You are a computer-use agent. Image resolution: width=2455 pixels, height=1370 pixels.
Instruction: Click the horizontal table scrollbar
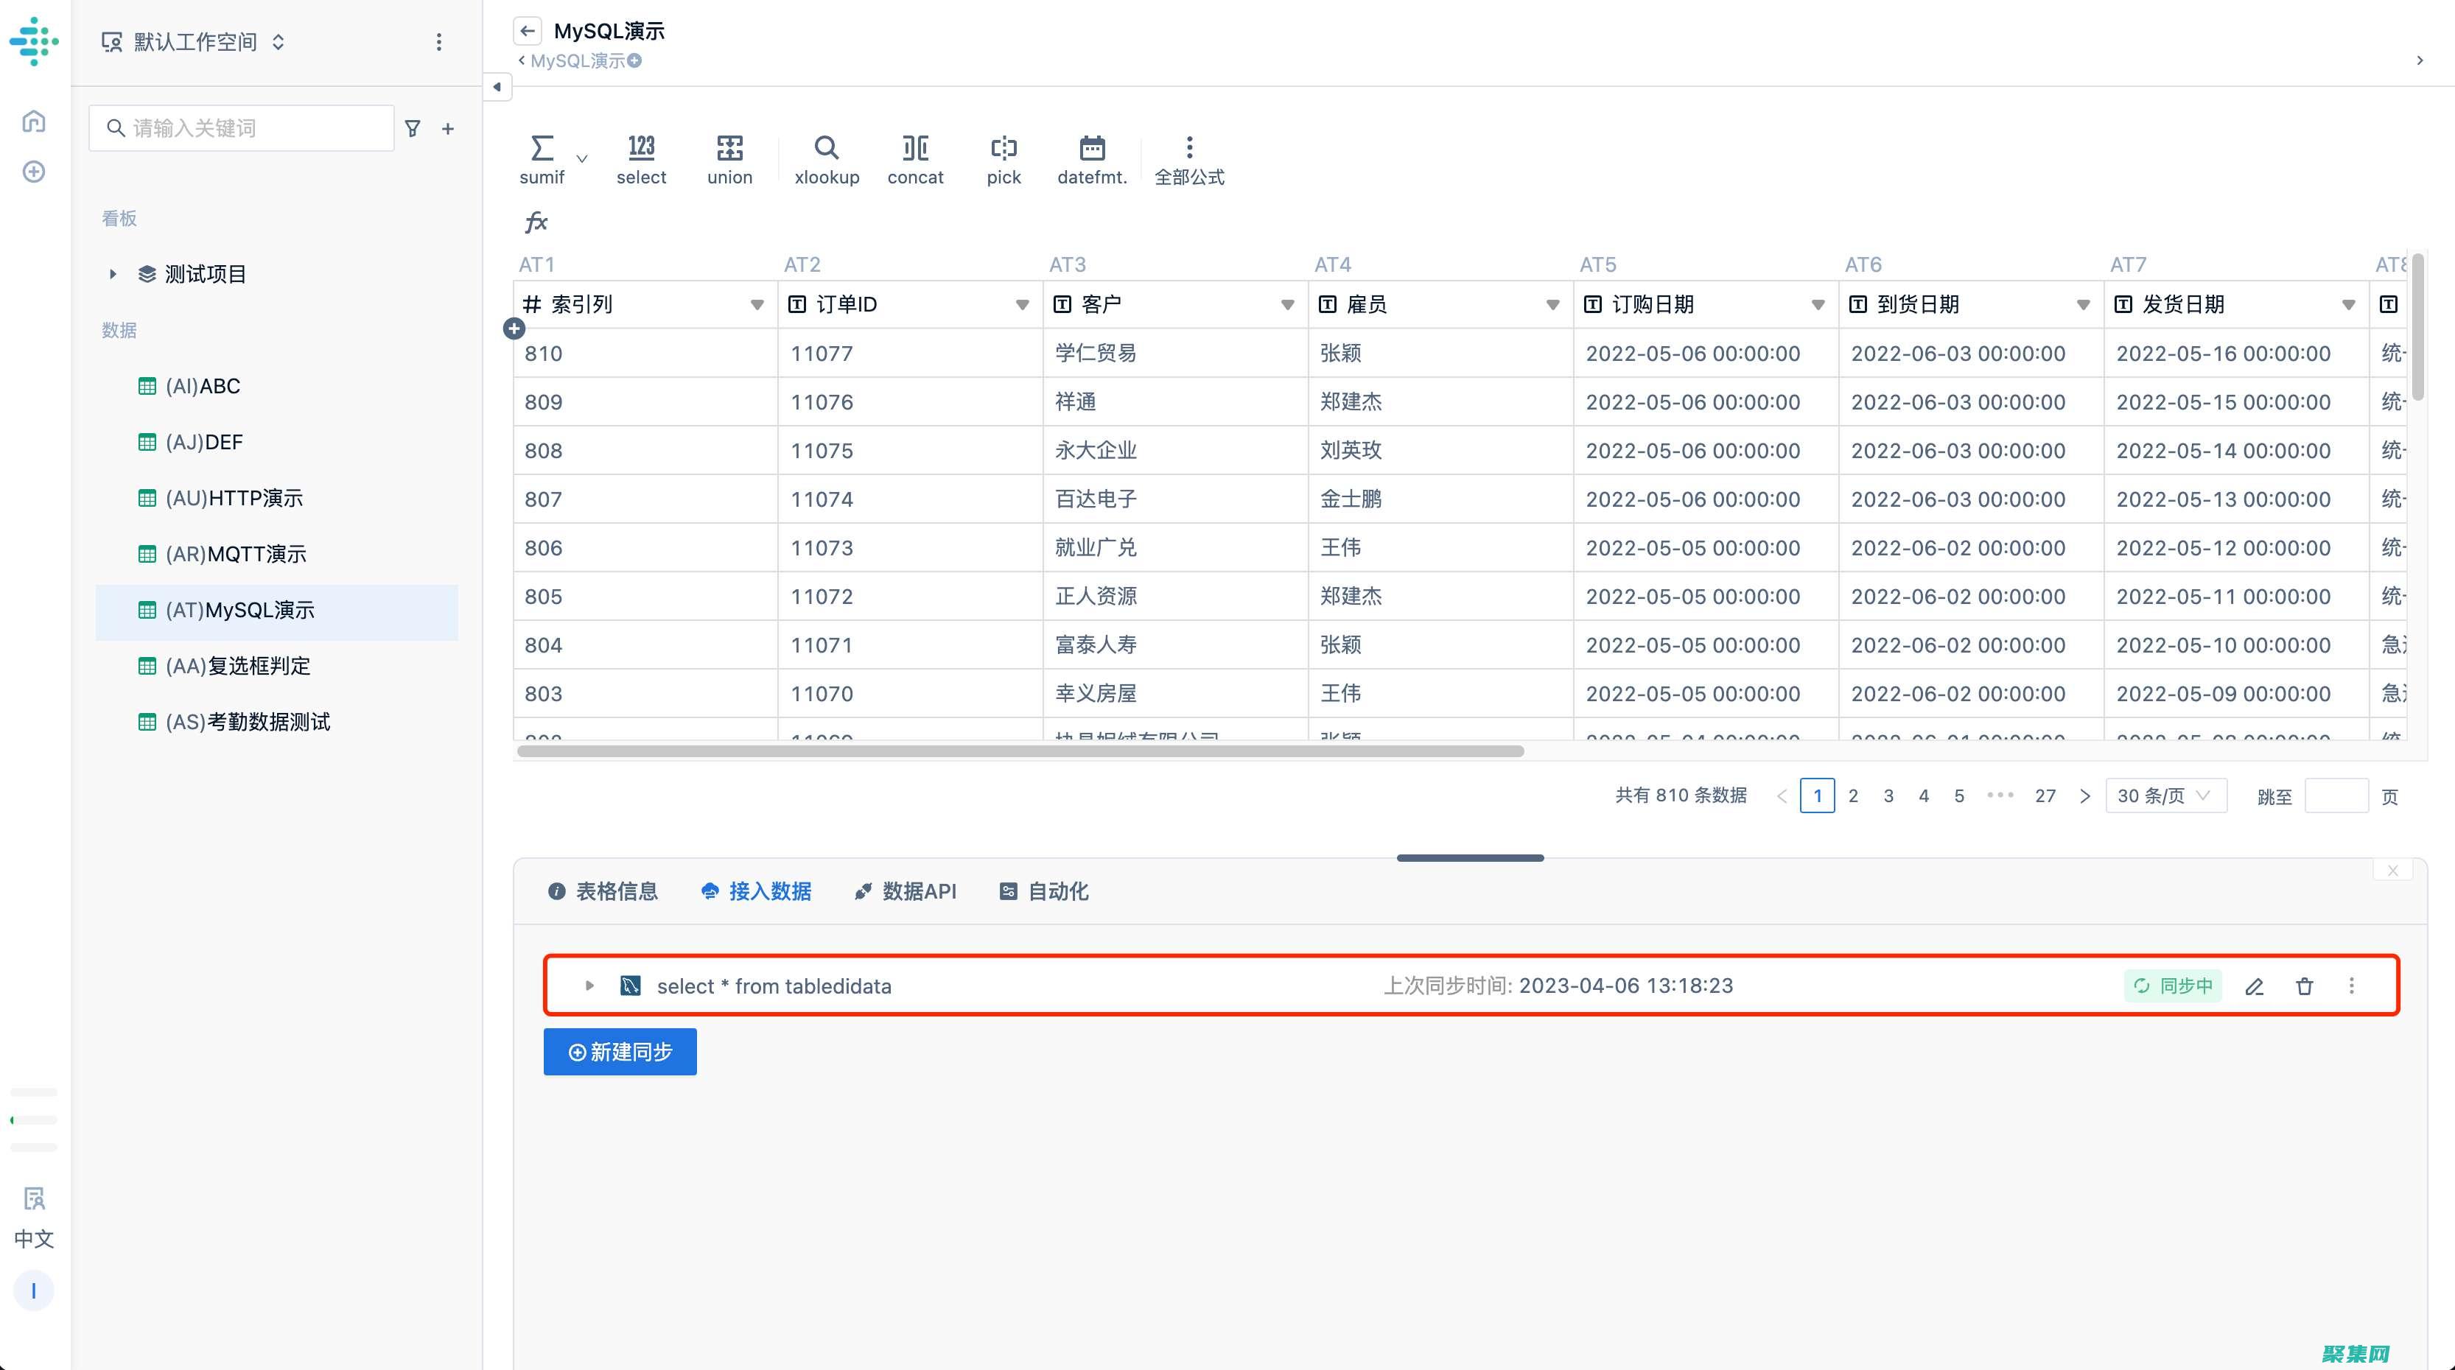click(x=1020, y=752)
